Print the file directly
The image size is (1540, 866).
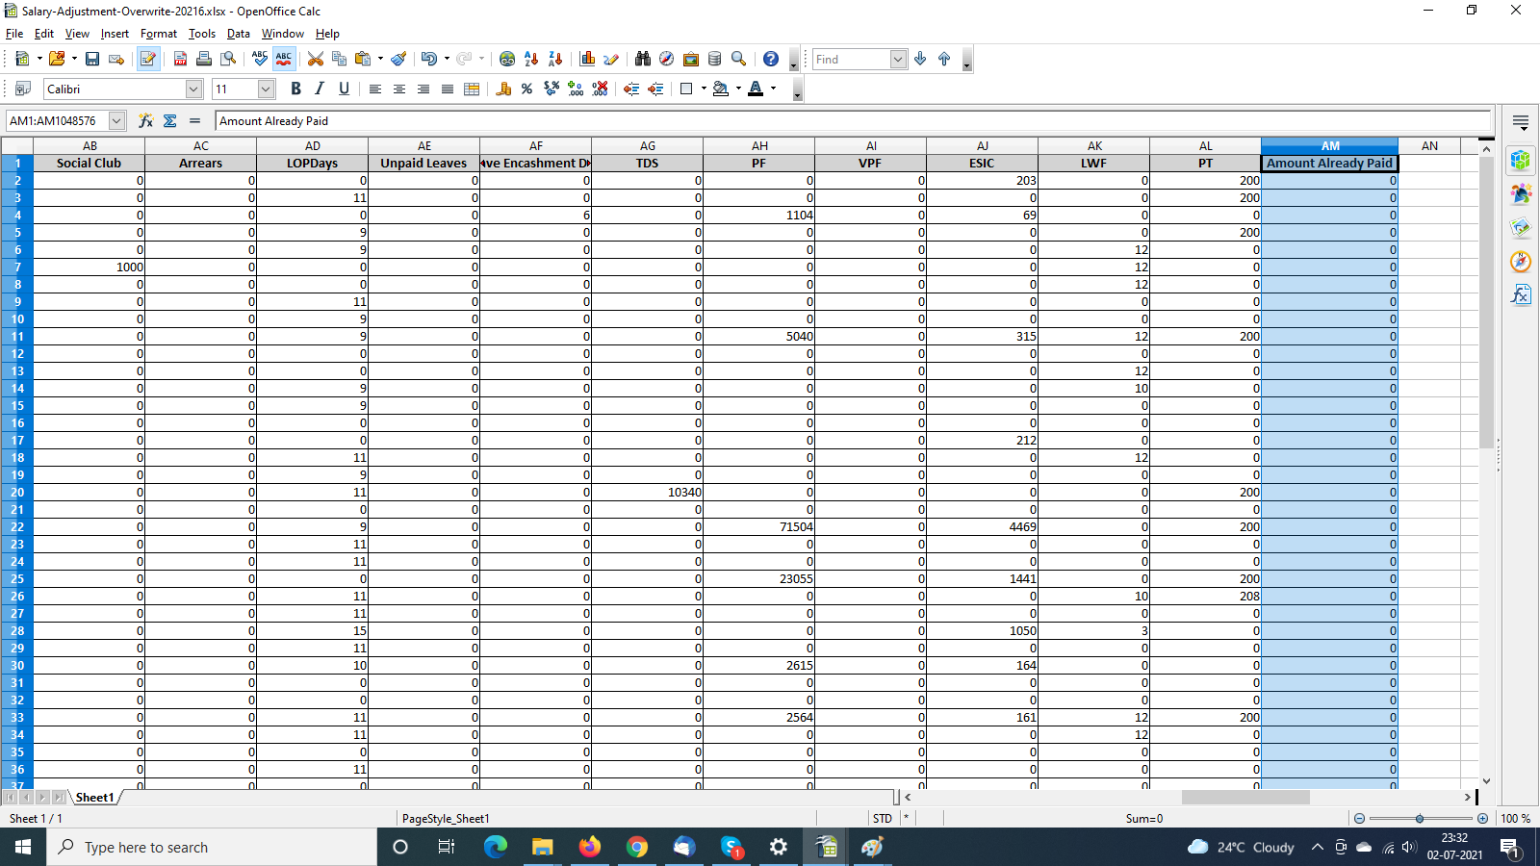(204, 59)
